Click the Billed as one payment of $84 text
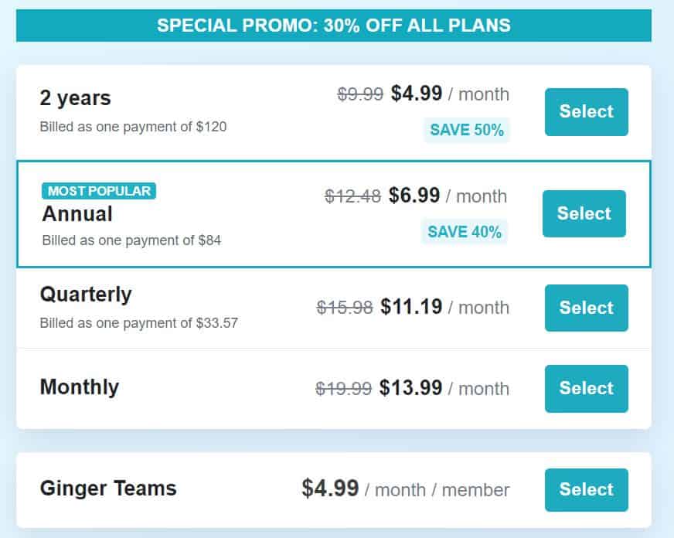 (131, 240)
